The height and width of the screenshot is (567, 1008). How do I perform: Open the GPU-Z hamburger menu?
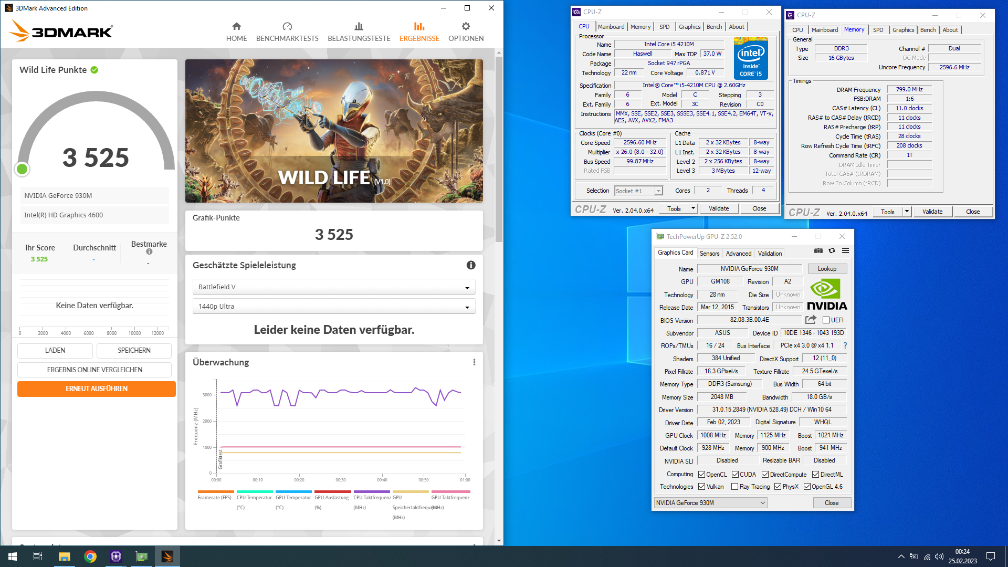click(845, 250)
